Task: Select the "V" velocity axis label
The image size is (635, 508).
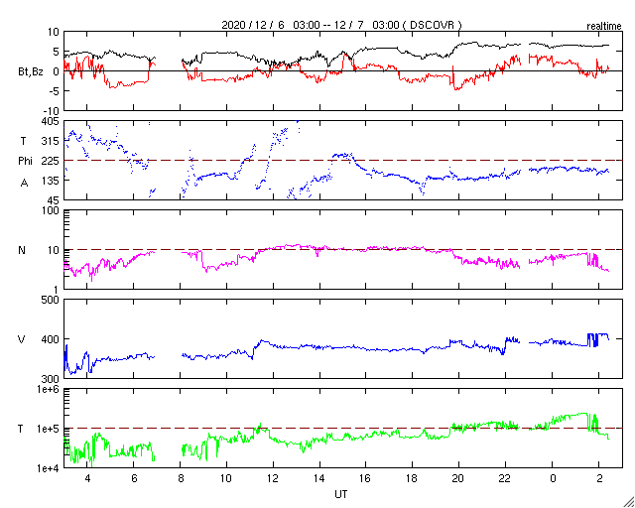Action: 22,339
